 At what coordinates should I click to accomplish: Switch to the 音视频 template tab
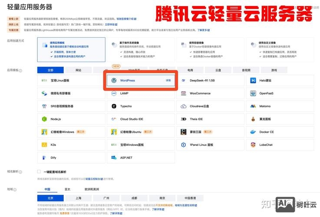click(x=246, y=70)
